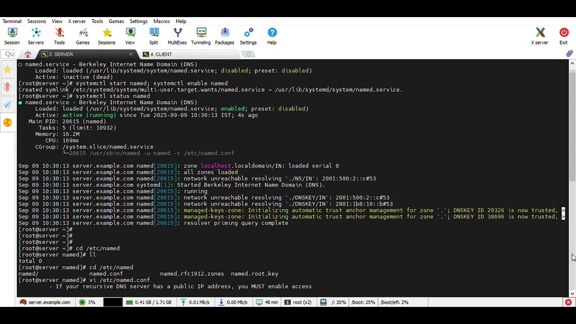Start the X server icon
576x324 pixels.
(x=540, y=36)
